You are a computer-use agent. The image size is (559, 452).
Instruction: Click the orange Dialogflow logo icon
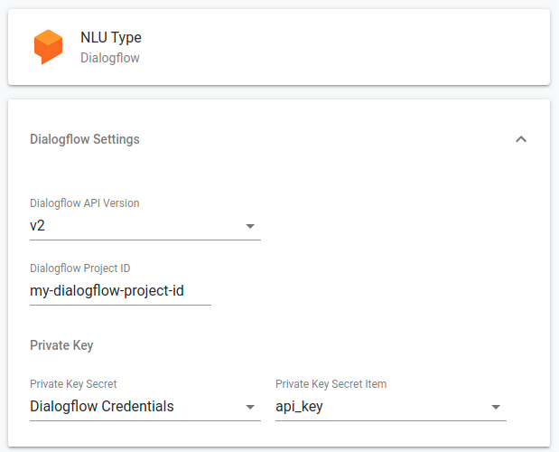pos(48,47)
